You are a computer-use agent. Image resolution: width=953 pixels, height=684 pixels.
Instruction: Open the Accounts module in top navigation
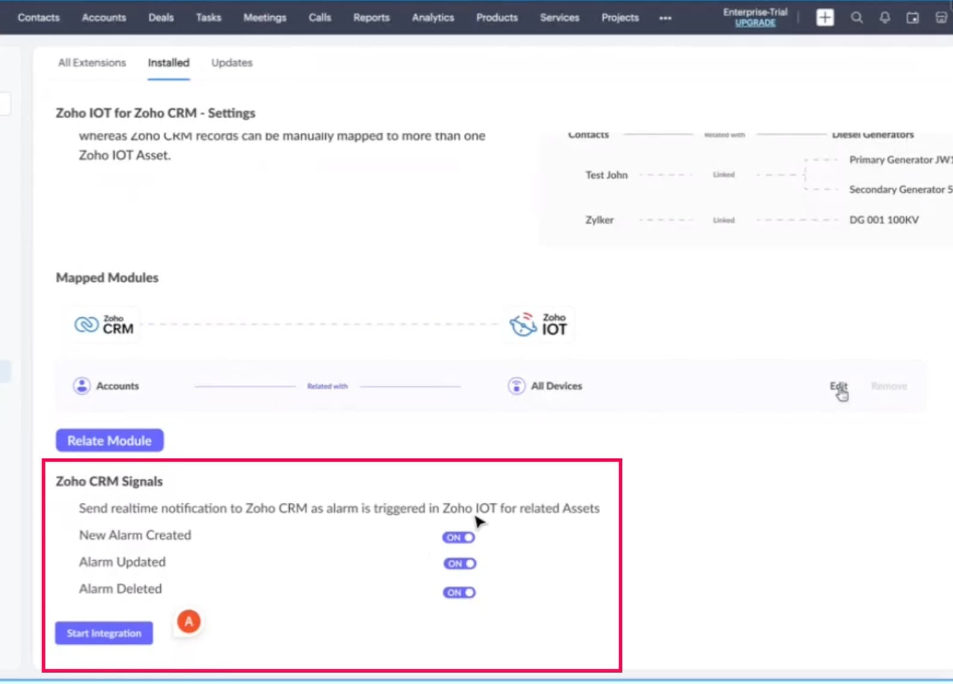[x=104, y=17]
